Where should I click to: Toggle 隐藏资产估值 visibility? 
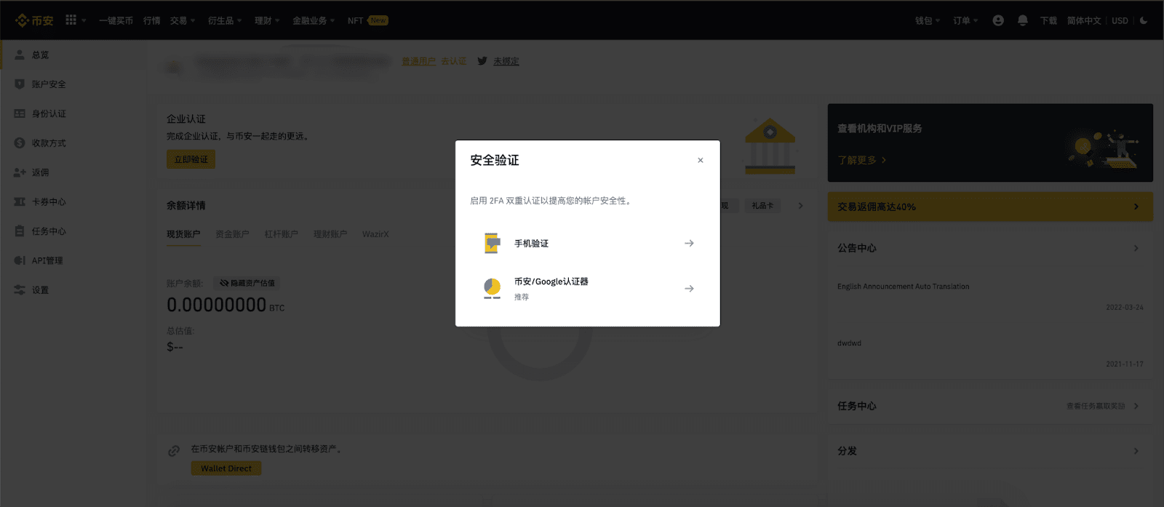tap(247, 283)
